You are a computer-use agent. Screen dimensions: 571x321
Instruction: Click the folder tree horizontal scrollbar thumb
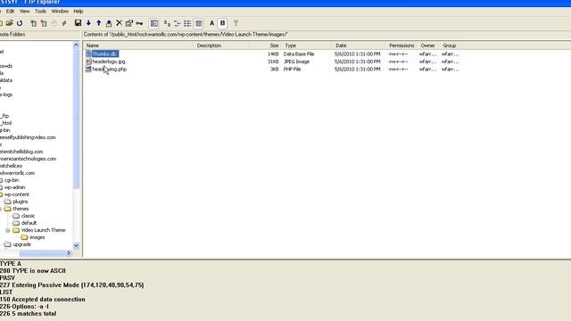pos(42,253)
